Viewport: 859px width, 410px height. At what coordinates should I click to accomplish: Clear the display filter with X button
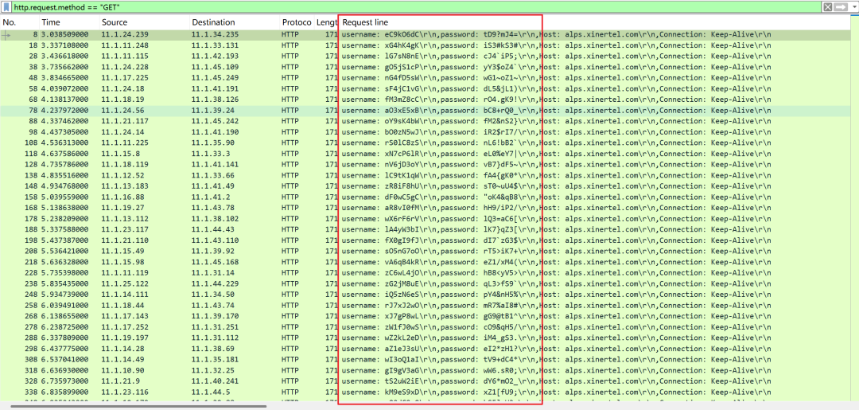point(828,6)
